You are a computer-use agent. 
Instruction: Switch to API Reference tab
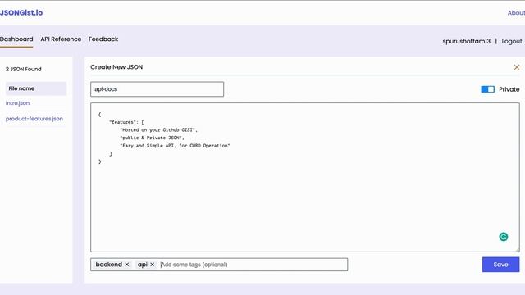pos(61,39)
